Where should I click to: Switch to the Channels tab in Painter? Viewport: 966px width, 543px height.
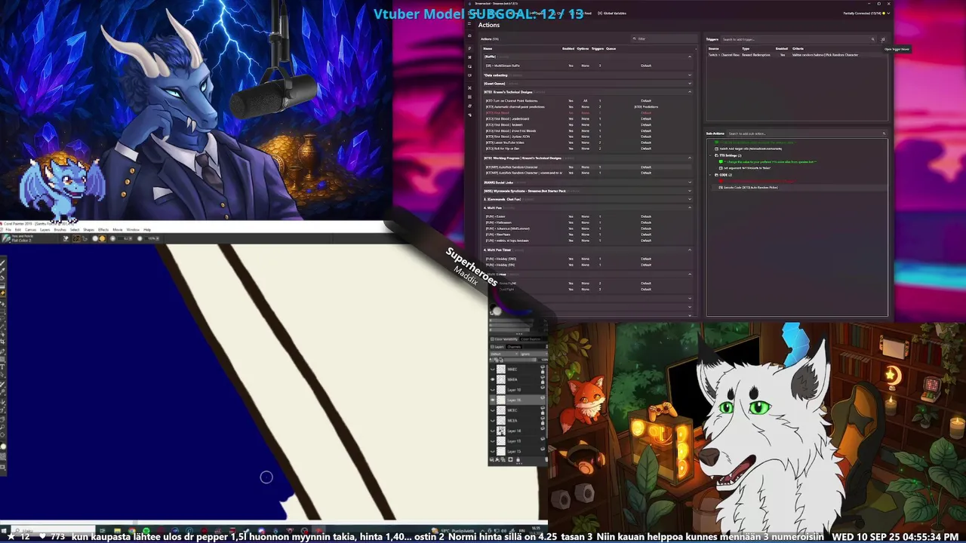tap(514, 347)
